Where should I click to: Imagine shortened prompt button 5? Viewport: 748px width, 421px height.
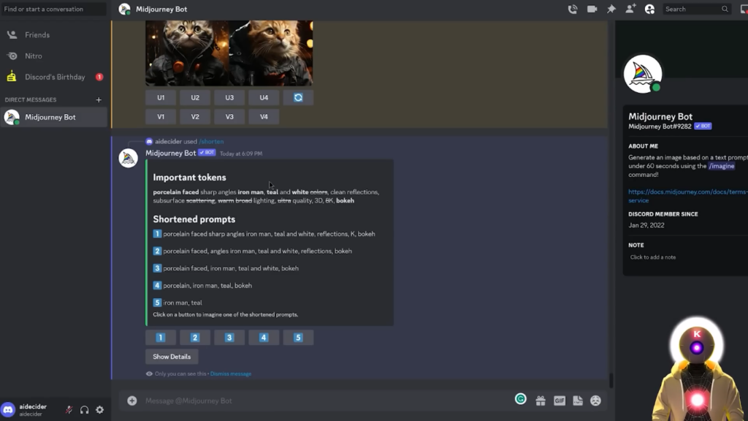[x=298, y=338]
